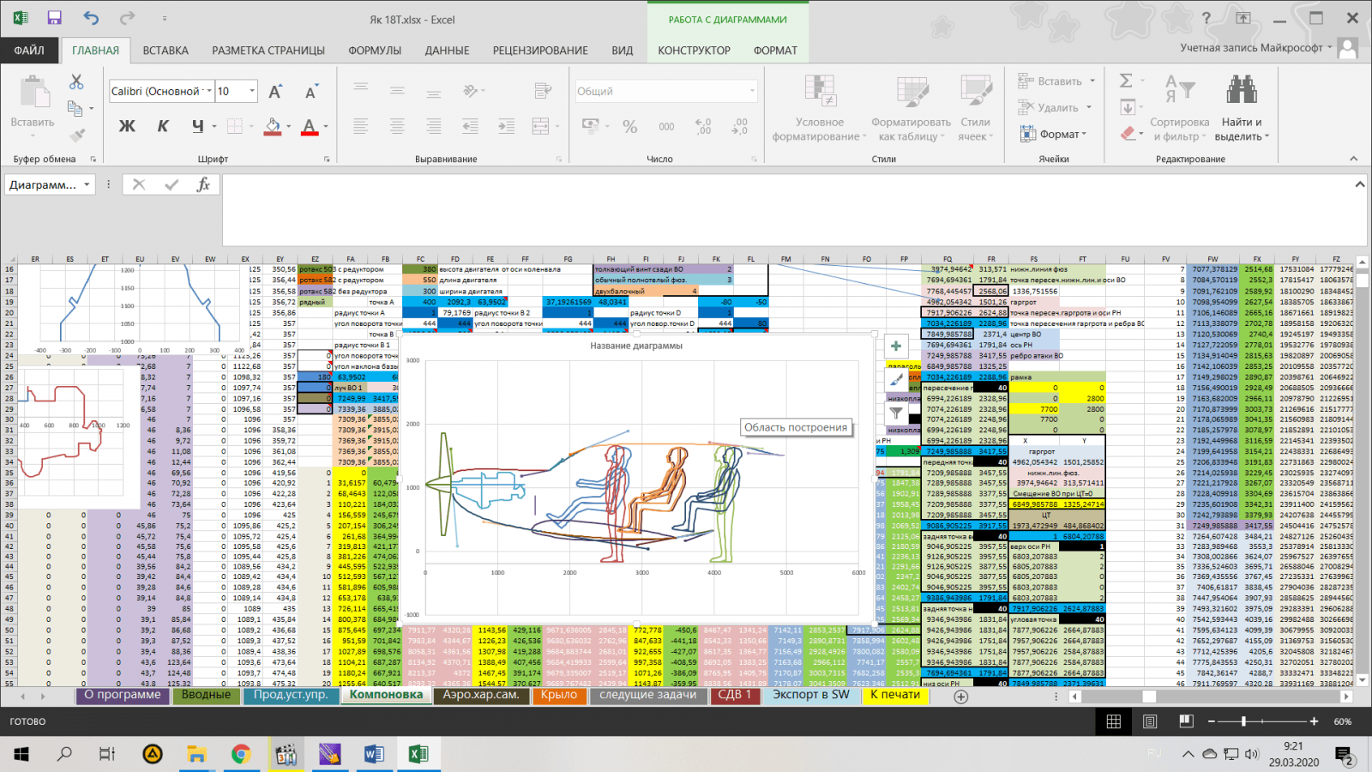This screenshot has height=772, width=1372.
Task: Click the Save icon in quick access toolbar
Action: coord(54,18)
